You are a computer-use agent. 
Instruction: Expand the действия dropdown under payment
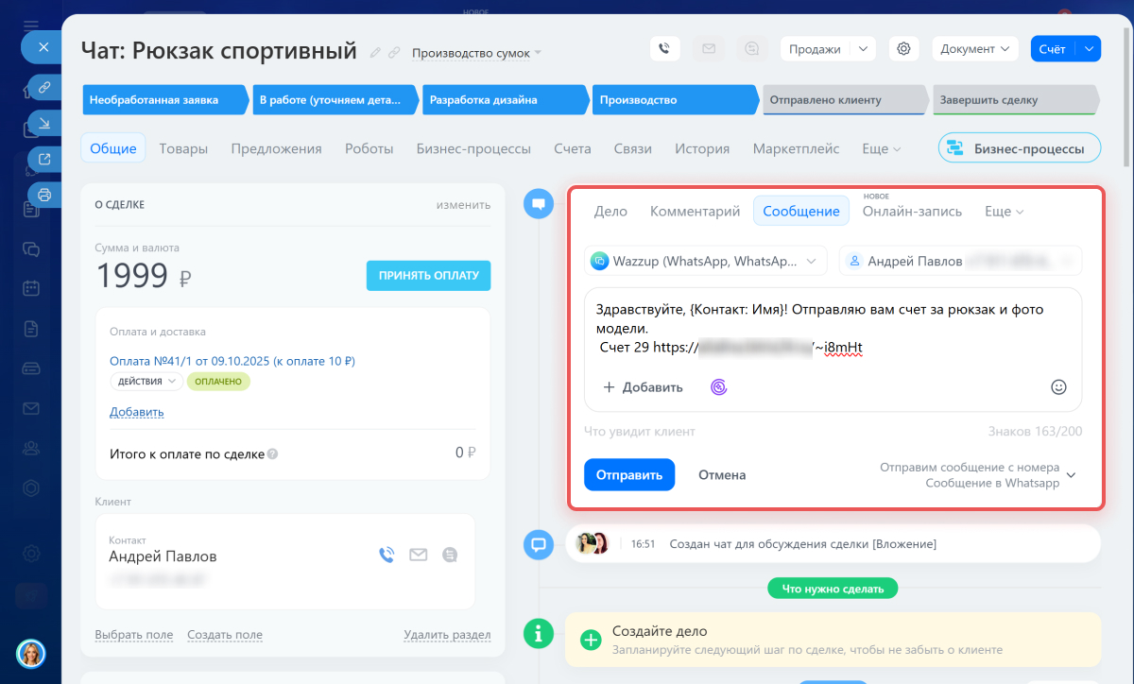[x=146, y=382]
